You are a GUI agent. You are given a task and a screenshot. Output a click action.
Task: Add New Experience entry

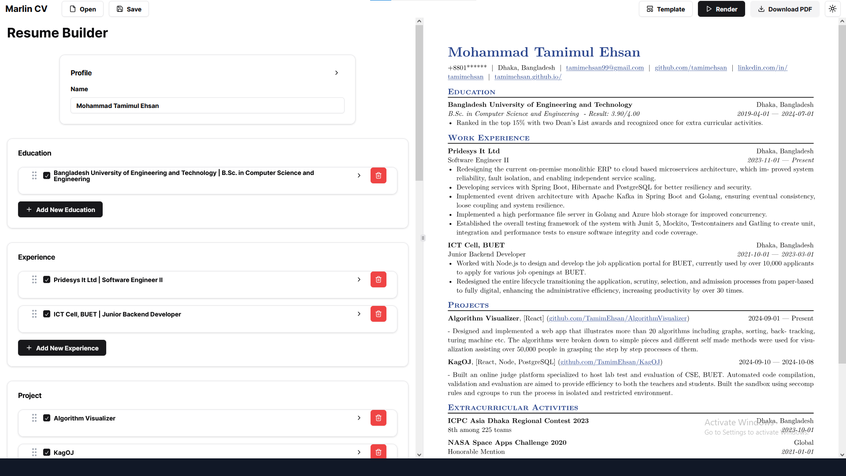coord(62,348)
